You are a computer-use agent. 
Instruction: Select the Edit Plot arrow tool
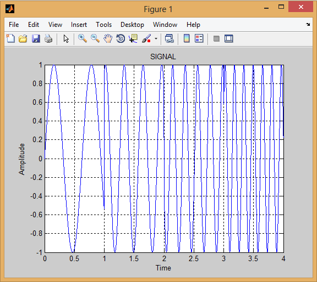tap(66, 38)
